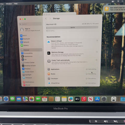Select the Books storage row
Image resolution: width=125 pixels, height=125 pixels.
pos(72,74)
